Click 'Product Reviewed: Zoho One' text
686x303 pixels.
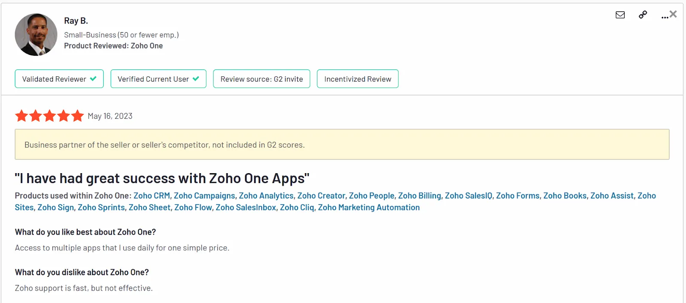coord(114,45)
